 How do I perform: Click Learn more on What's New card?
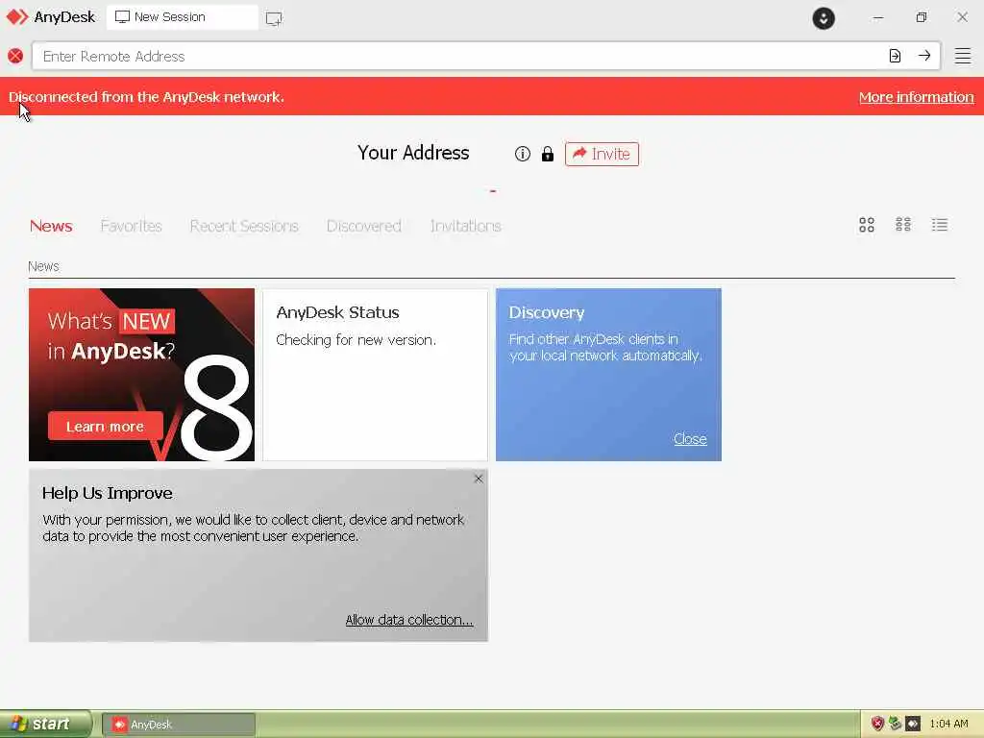(x=106, y=426)
